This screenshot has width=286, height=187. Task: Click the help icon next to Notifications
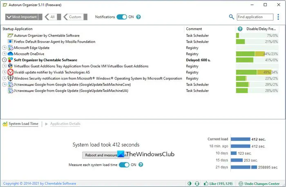click(139, 17)
